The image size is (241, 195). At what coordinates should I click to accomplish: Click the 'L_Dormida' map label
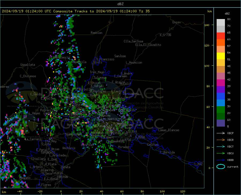pos(167,152)
